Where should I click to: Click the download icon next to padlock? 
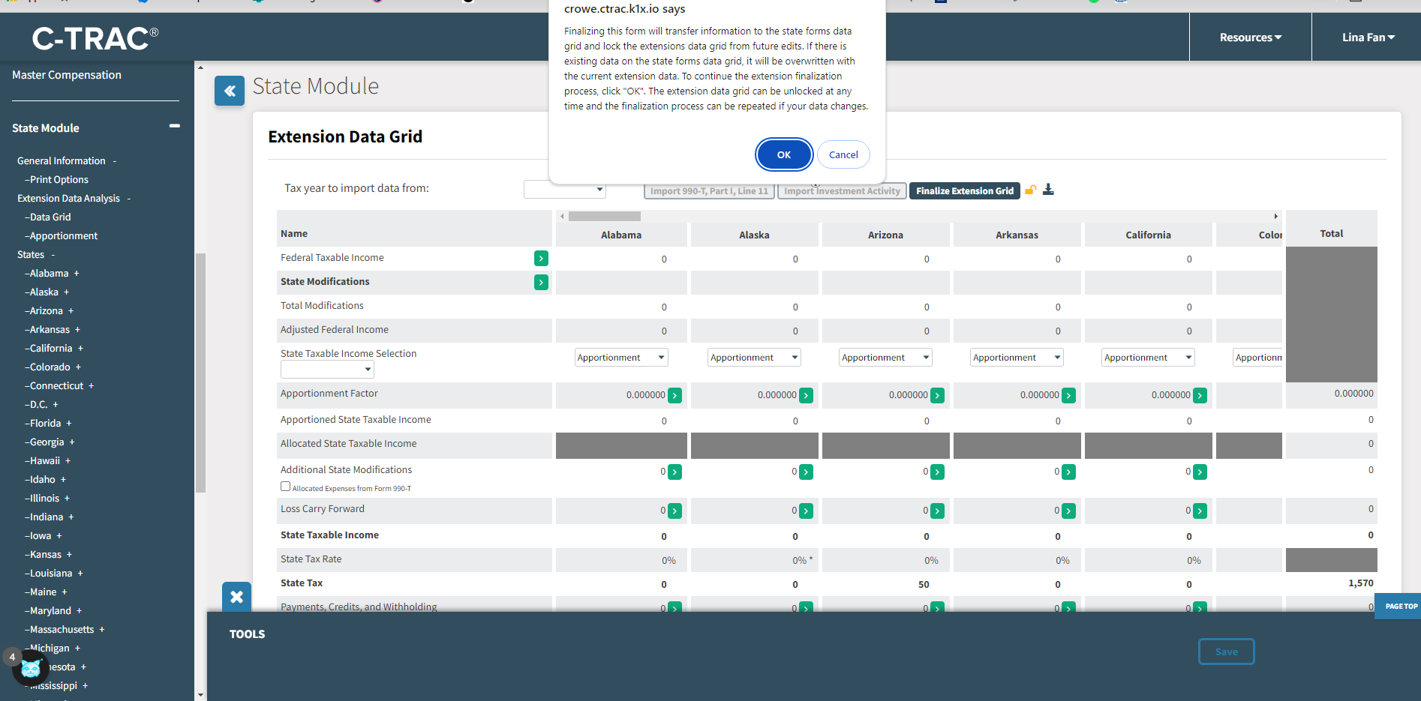tap(1048, 190)
